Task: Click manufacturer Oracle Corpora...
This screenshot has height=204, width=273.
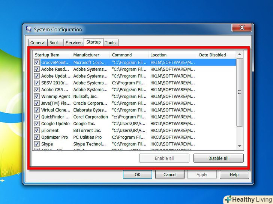Action: point(90,103)
